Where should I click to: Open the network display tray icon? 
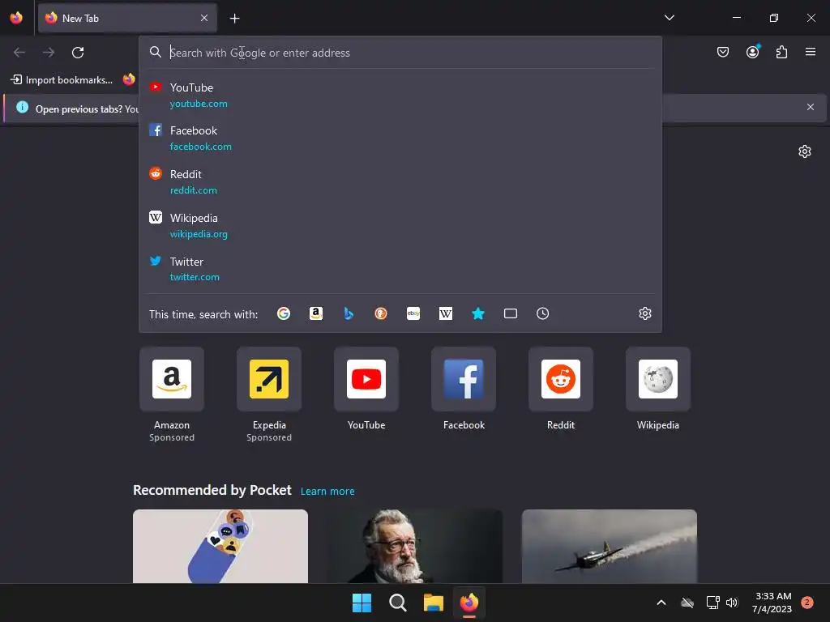(712, 603)
